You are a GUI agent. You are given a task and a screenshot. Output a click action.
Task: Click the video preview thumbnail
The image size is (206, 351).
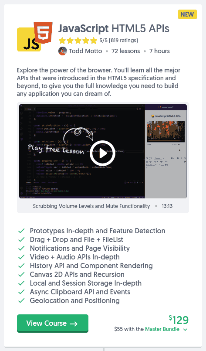pos(103,151)
